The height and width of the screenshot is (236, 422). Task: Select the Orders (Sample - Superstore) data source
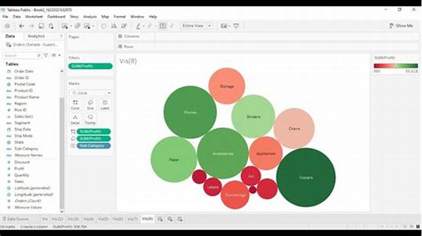(32, 45)
